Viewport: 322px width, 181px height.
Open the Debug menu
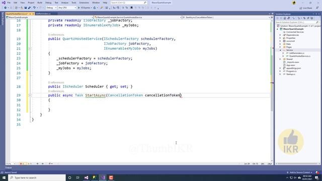pos(48,3)
